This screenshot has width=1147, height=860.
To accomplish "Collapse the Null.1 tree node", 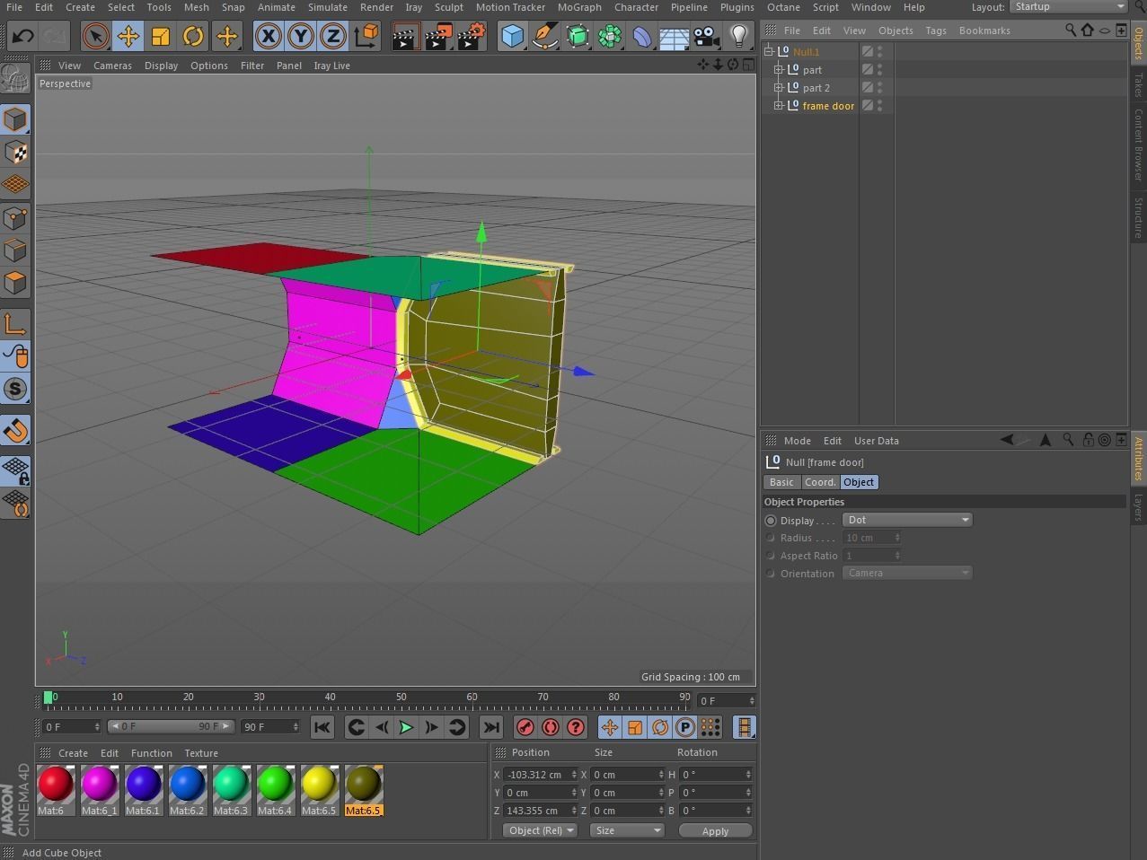I will 770,52.
